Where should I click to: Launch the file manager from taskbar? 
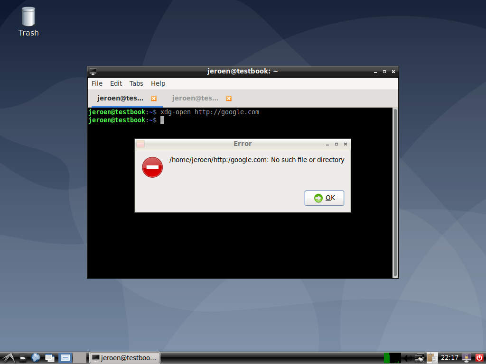pos(23,358)
